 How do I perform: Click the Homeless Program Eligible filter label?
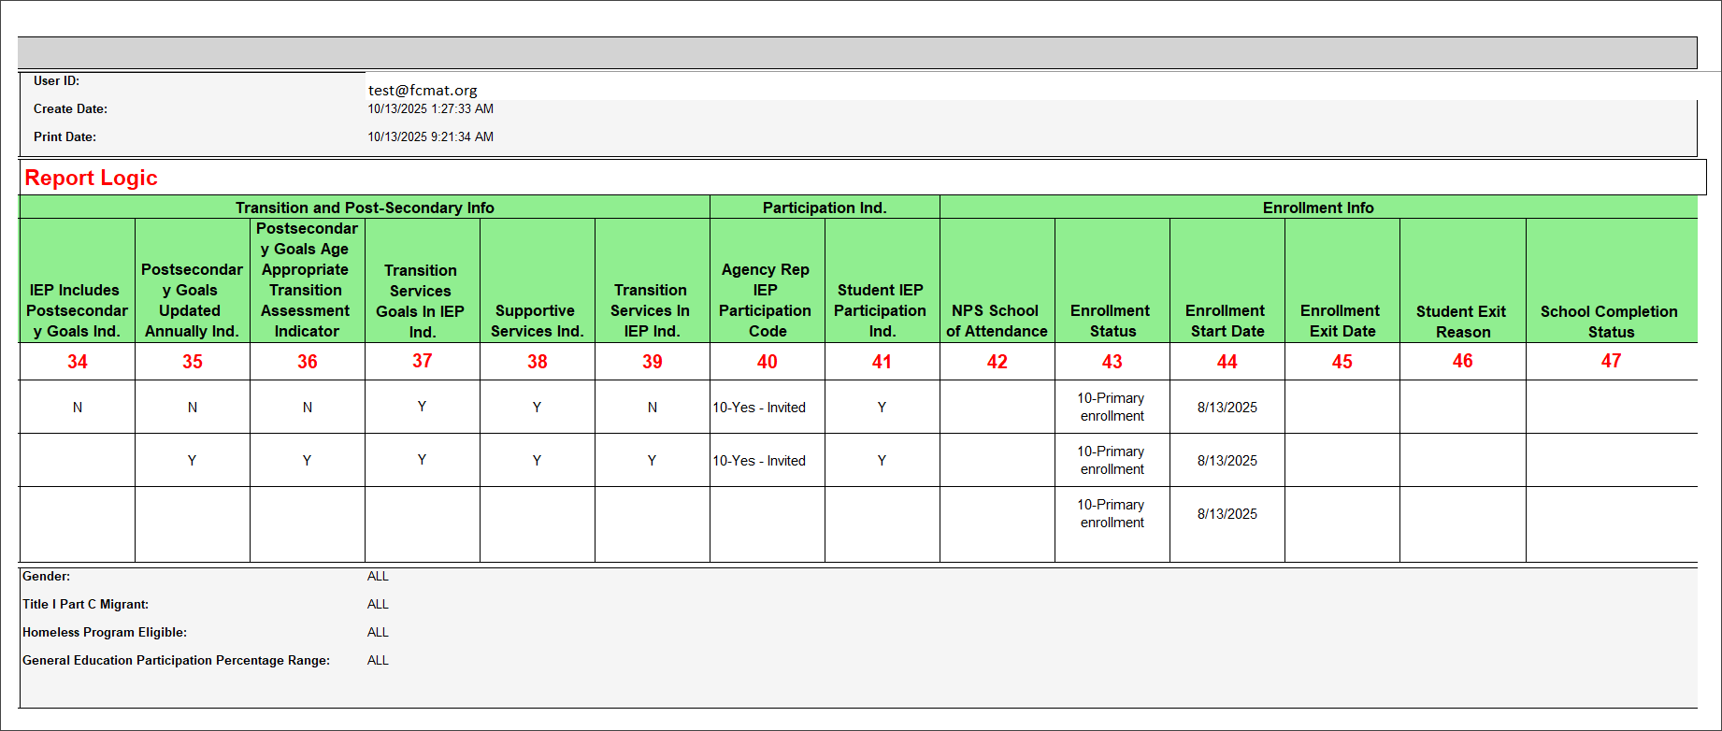(x=105, y=632)
